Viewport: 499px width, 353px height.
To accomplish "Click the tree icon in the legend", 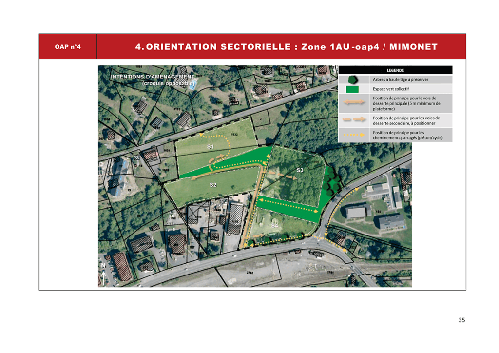I will [x=352, y=79].
